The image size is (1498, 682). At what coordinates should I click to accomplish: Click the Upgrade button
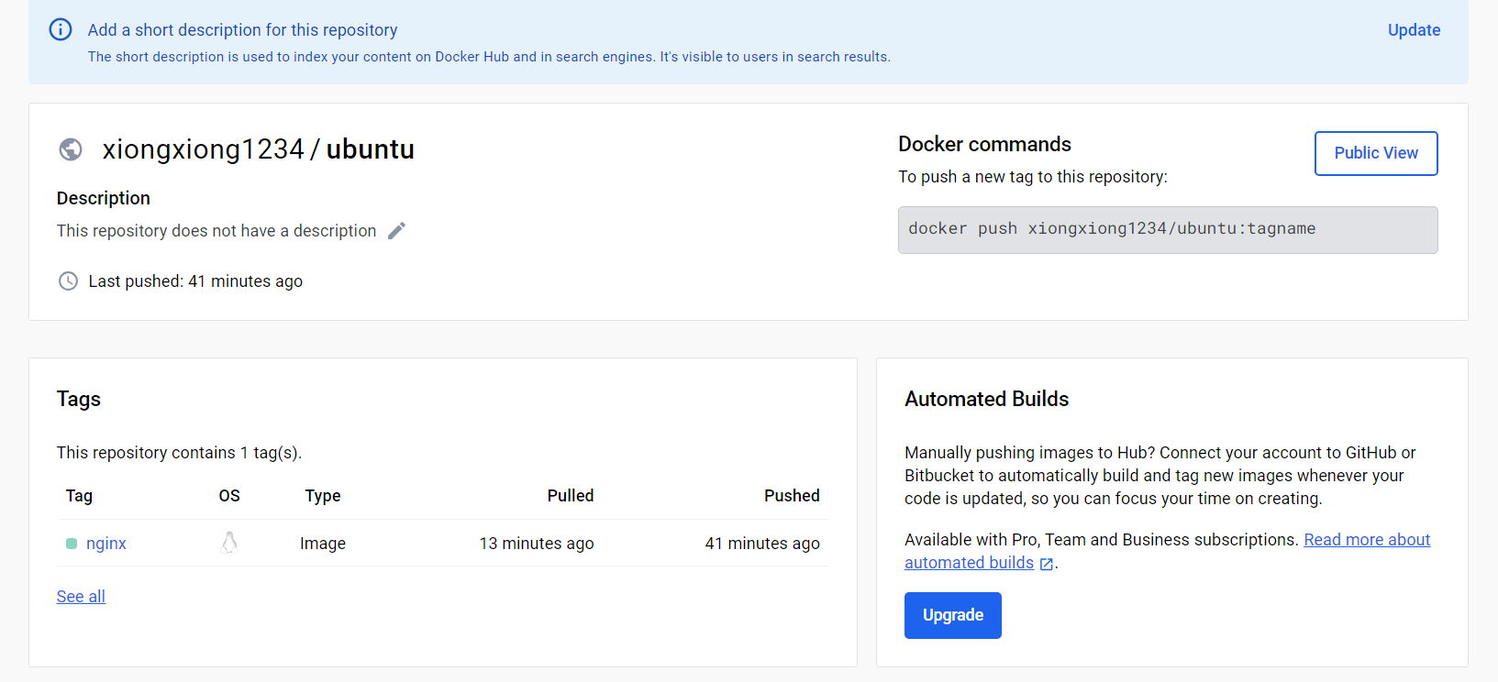[952, 615]
